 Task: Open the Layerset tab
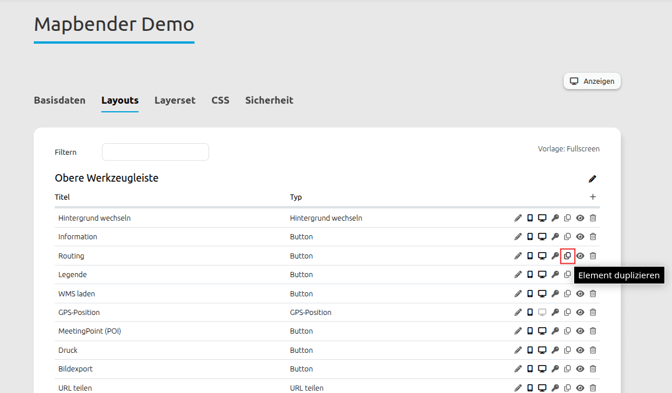tap(175, 100)
